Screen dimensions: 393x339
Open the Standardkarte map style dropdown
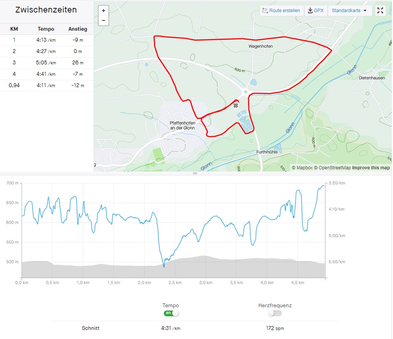pyautogui.click(x=350, y=11)
